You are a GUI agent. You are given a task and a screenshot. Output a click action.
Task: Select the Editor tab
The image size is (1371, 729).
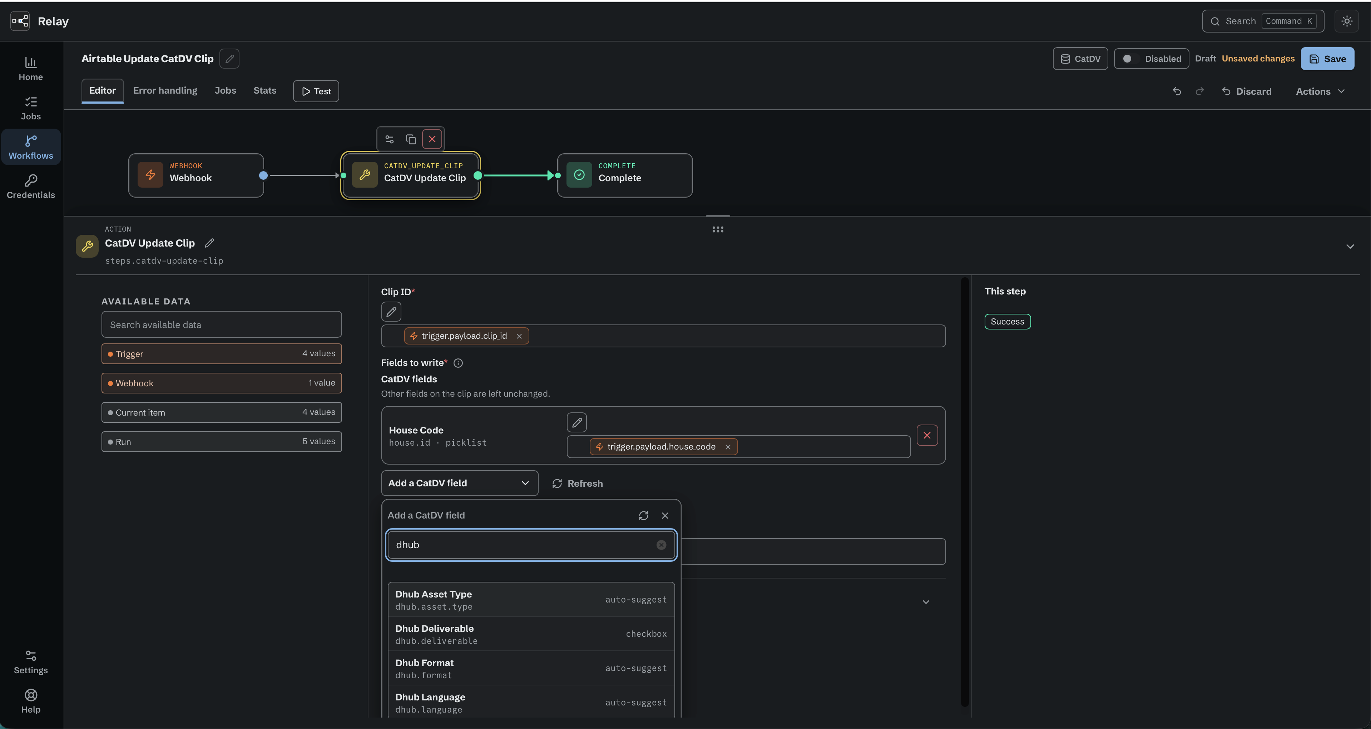pyautogui.click(x=102, y=90)
